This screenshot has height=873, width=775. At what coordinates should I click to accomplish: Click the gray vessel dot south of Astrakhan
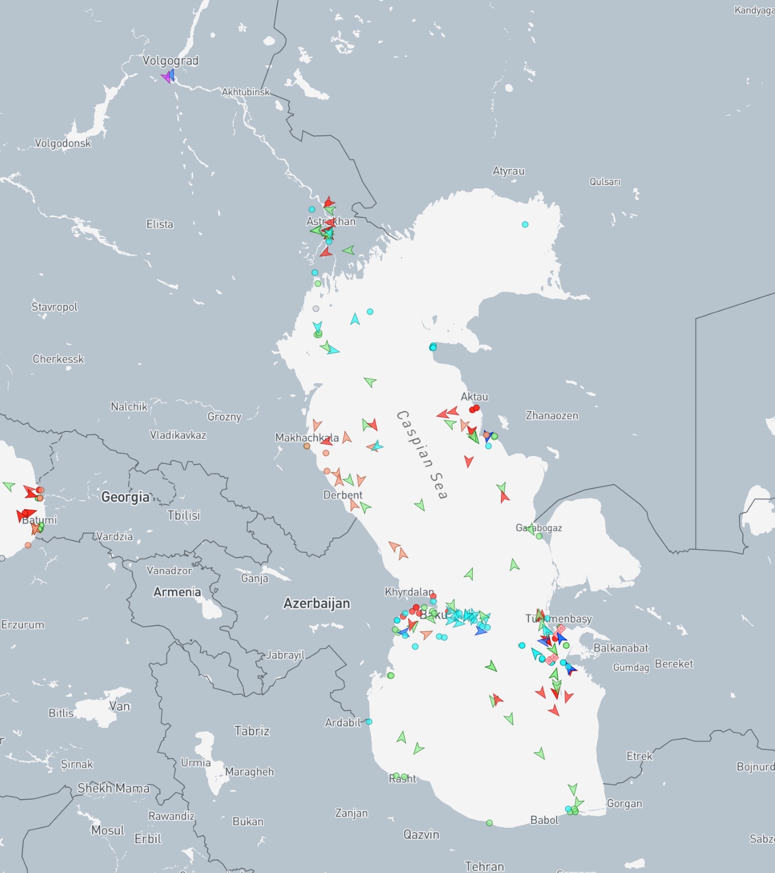click(316, 309)
